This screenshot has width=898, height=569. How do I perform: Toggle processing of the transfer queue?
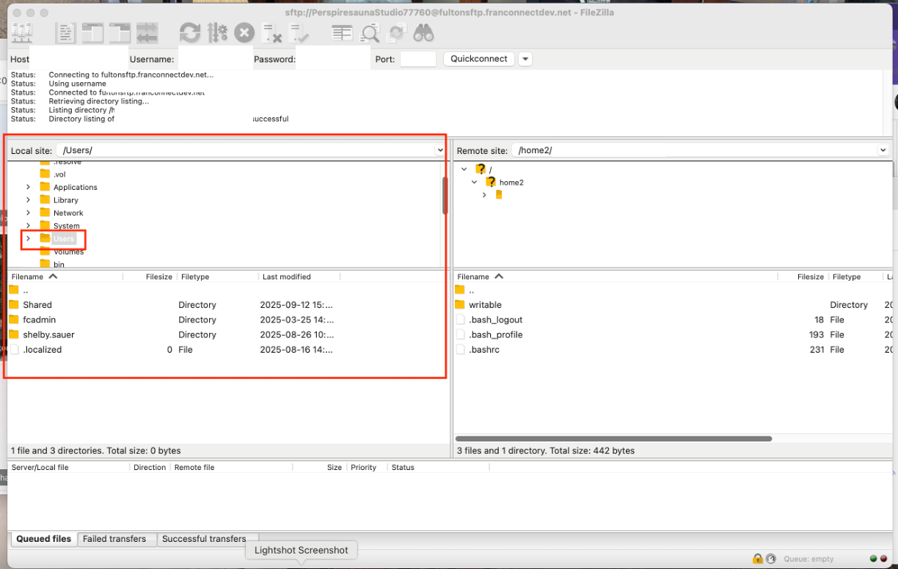point(217,33)
